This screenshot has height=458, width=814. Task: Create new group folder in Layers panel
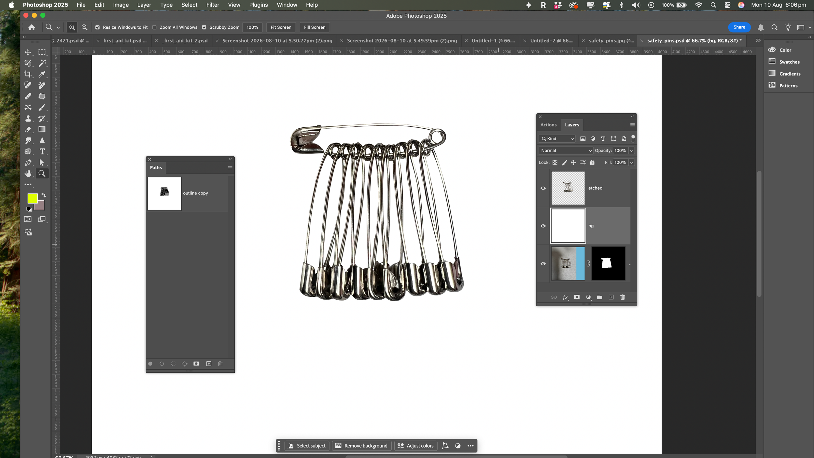point(600,297)
